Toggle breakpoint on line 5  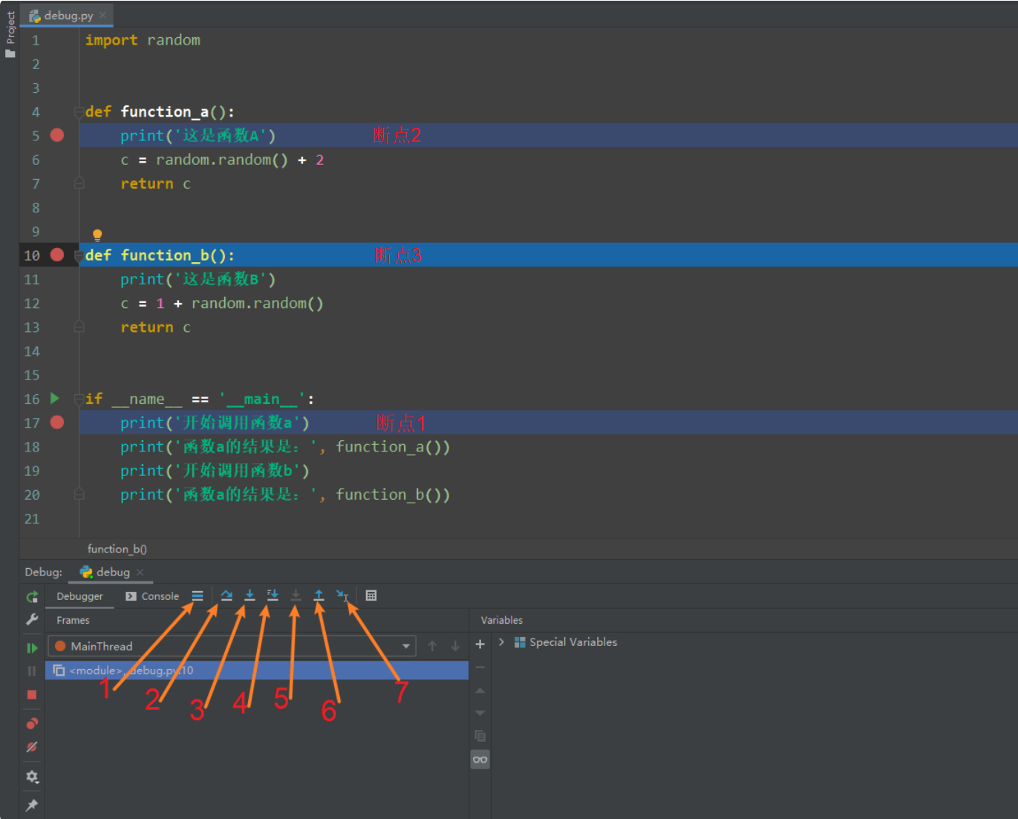(x=57, y=135)
